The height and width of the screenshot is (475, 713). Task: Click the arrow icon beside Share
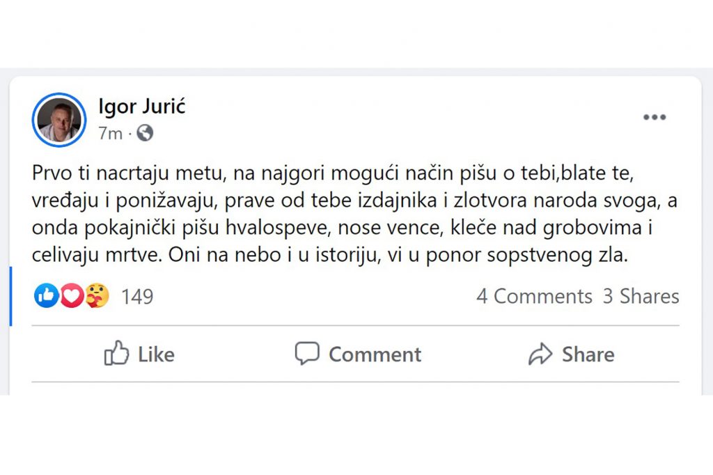[540, 354]
